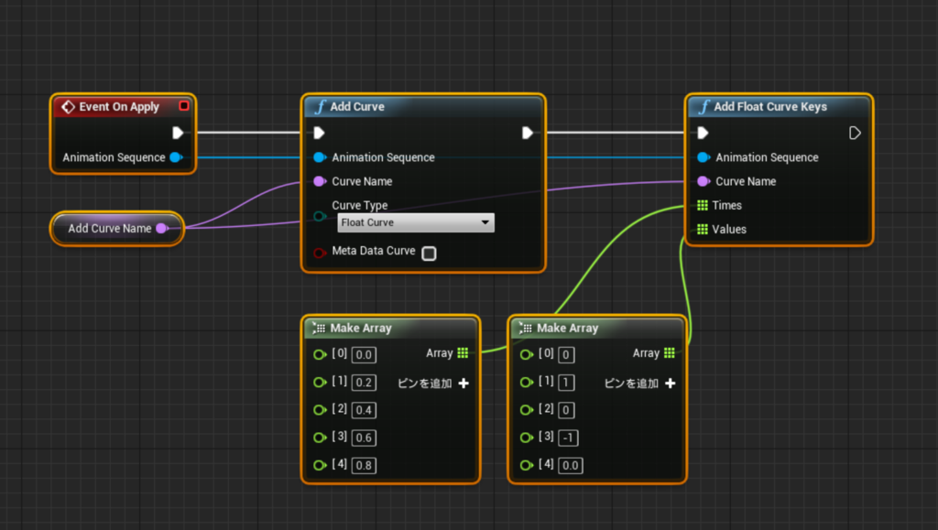Click the value field showing -1
This screenshot has width=938, height=530.
[x=568, y=438]
